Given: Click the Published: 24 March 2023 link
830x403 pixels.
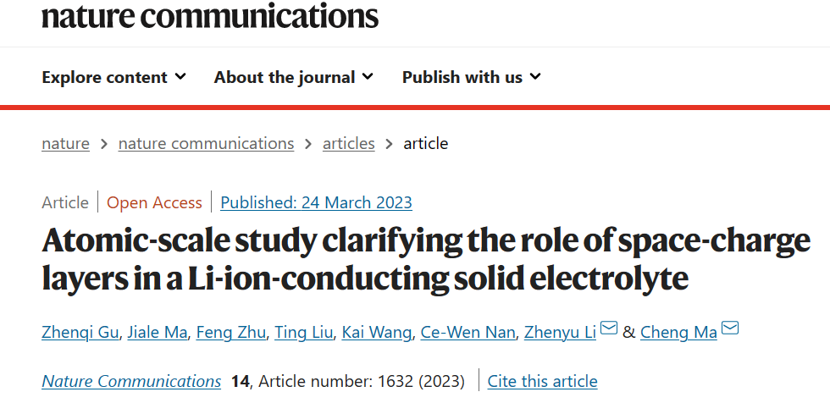Looking at the screenshot, I should click(x=316, y=202).
